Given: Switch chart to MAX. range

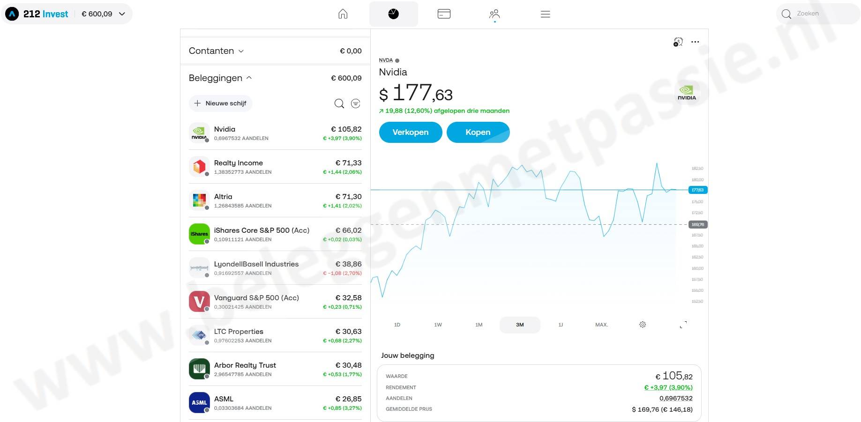Looking at the screenshot, I should pyautogui.click(x=601, y=325).
